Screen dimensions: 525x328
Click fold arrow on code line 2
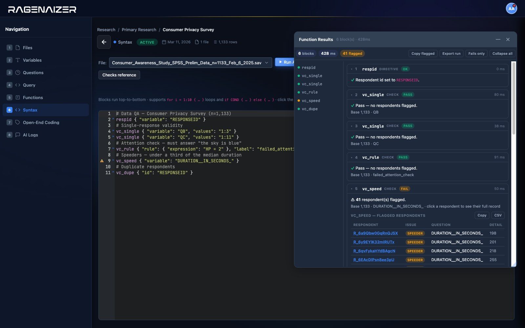click(x=114, y=119)
